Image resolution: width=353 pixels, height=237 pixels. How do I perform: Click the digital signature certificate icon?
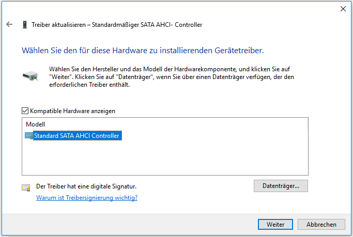click(26, 187)
